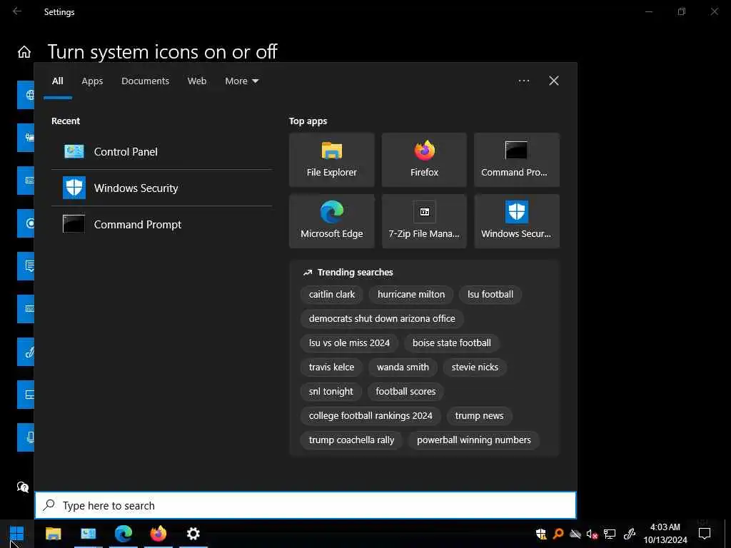
Task: Open Command Prompt from Recent list
Action: point(161,224)
